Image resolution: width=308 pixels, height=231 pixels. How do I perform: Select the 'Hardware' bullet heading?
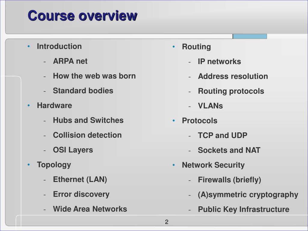[54, 106]
